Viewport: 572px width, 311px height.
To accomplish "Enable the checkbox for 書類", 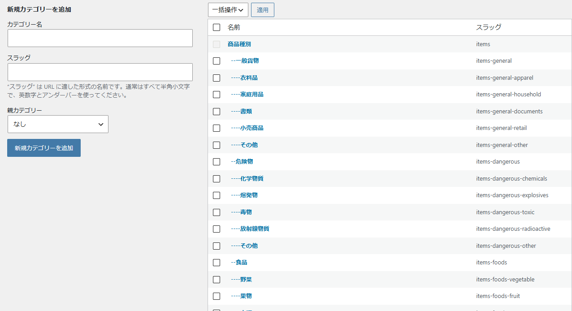I will pyautogui.click(x=217, y=112).
